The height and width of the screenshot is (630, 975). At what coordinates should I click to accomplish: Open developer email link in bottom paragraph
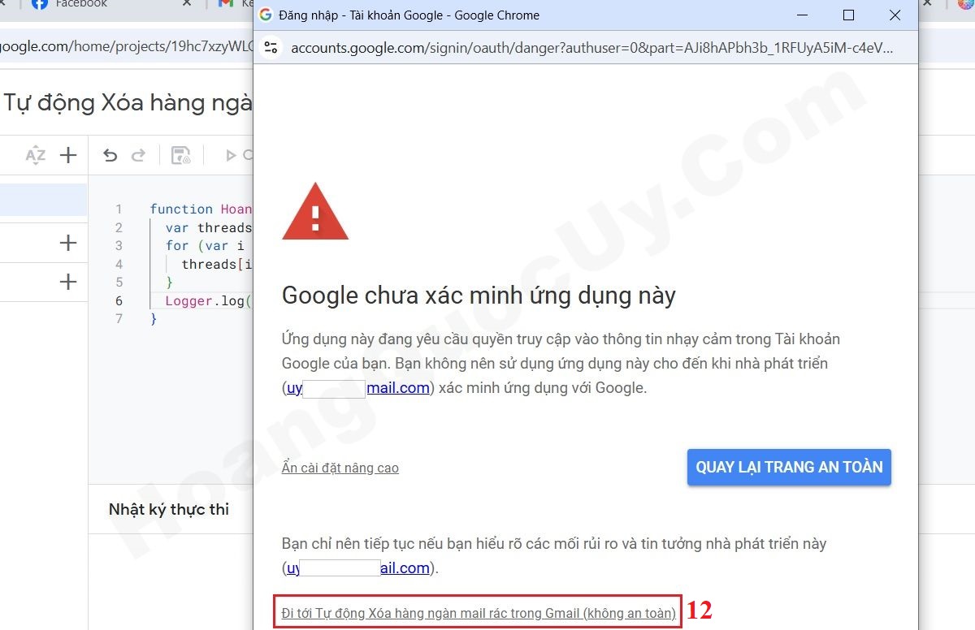click(x=358, y=568)
